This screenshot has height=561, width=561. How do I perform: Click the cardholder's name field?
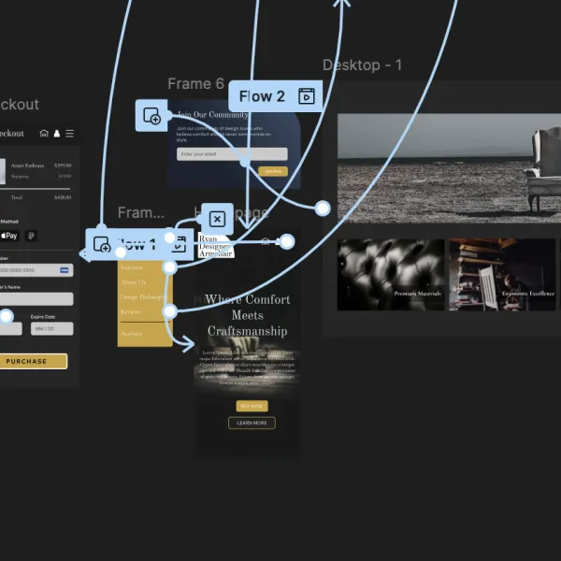36,299
